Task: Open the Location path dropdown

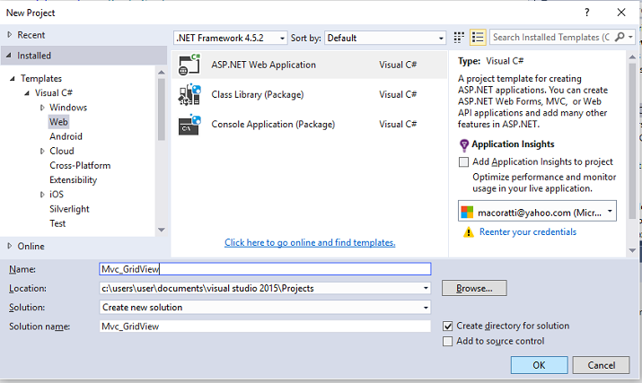Action: (x=426, y=288)
